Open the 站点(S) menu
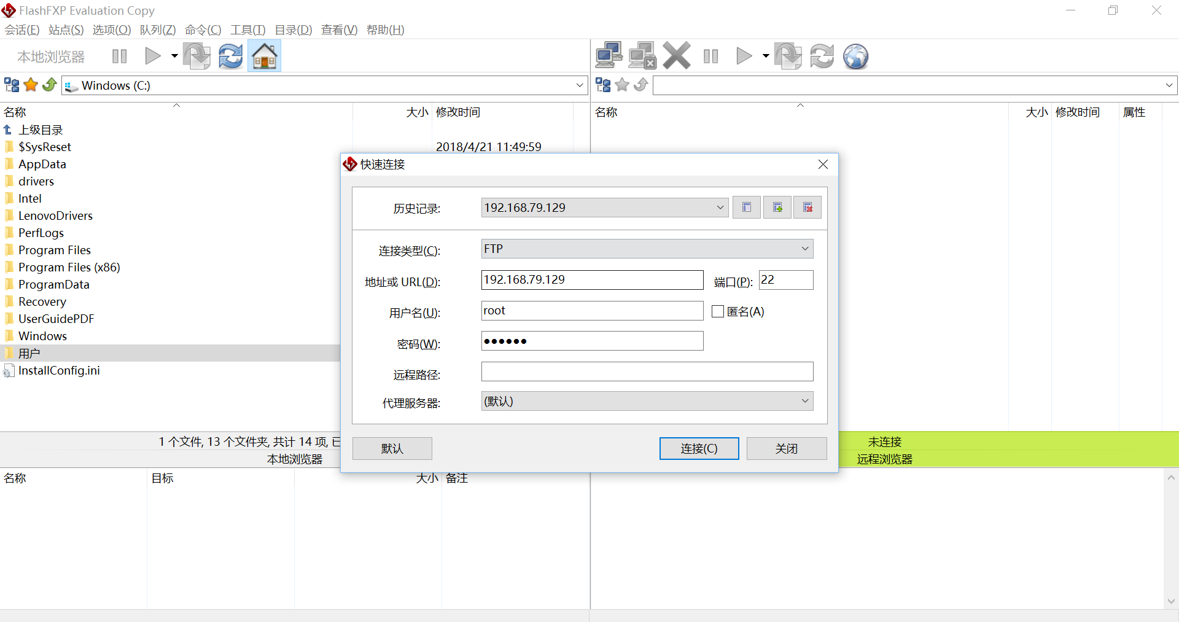This screenshot has width=1179, height=622. tap(66, 29)
